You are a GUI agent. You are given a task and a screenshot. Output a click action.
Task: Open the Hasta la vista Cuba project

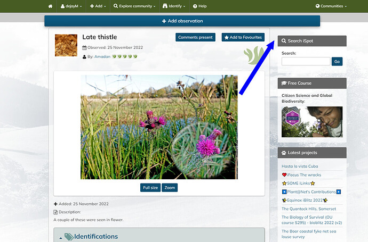pos(300,166)
